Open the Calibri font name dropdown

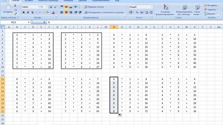pyautogui.click(x=38, y=7)
